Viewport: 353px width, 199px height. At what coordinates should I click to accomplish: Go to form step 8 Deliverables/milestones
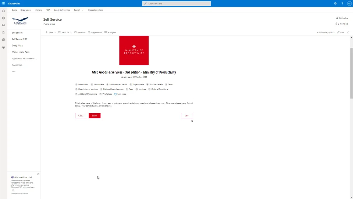click(x=112, y=89)
